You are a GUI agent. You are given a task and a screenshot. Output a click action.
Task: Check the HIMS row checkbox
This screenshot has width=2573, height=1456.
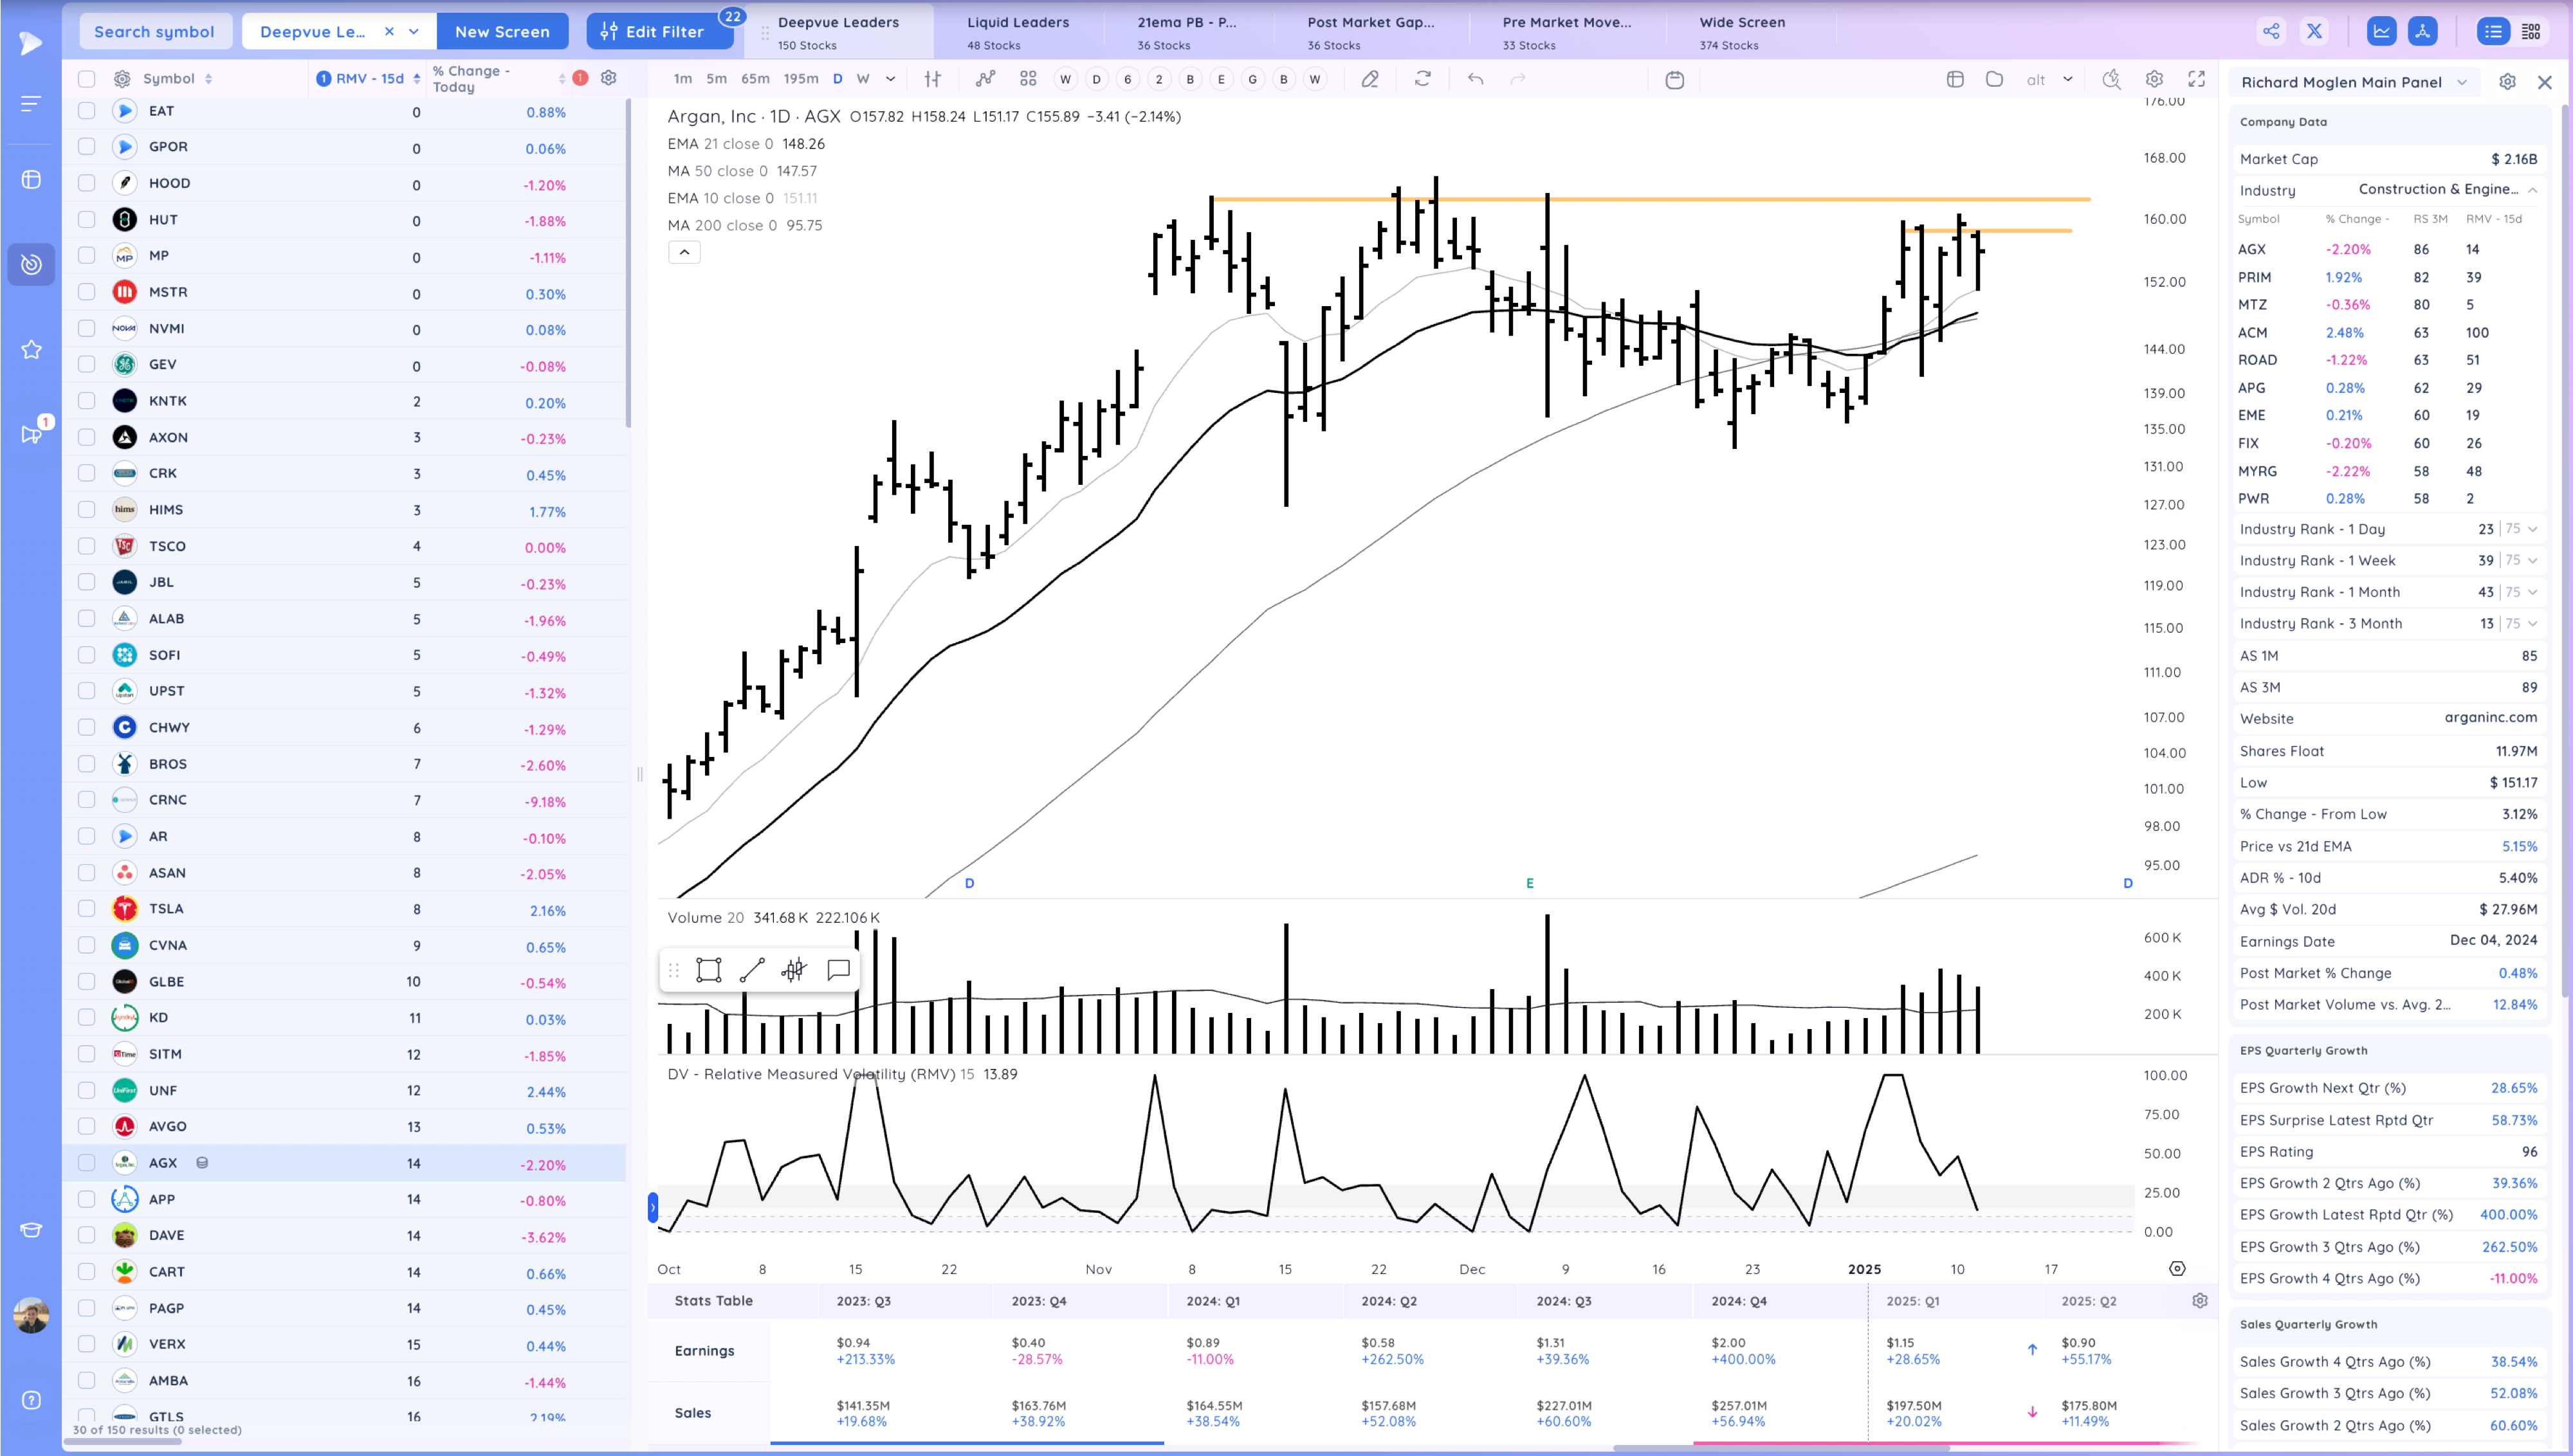(x=87, y=509)
